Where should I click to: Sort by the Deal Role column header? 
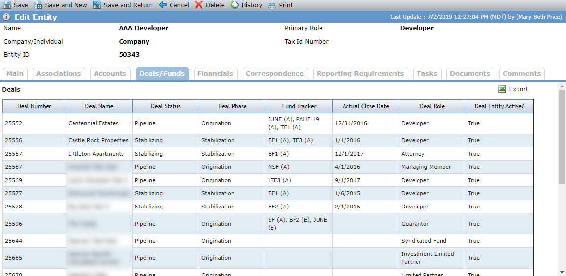(432, 106)
